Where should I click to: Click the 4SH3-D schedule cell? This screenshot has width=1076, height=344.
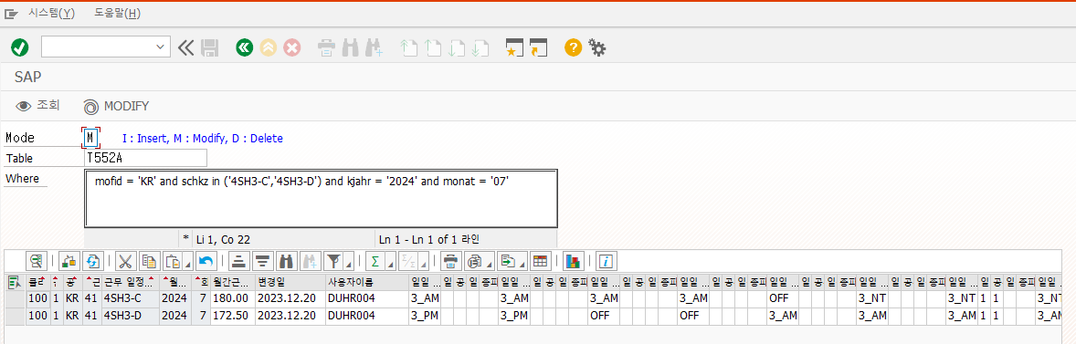pyautogui.click(x=130, y=315)
